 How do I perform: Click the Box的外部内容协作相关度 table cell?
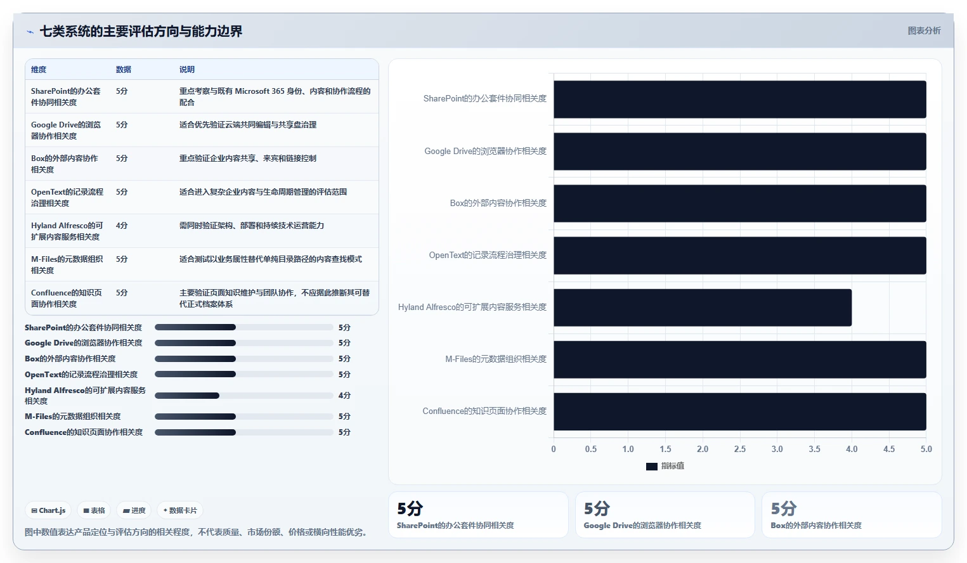point(66,164)
